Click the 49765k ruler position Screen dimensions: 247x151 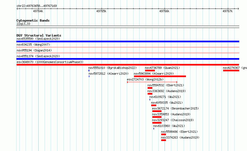101,11
